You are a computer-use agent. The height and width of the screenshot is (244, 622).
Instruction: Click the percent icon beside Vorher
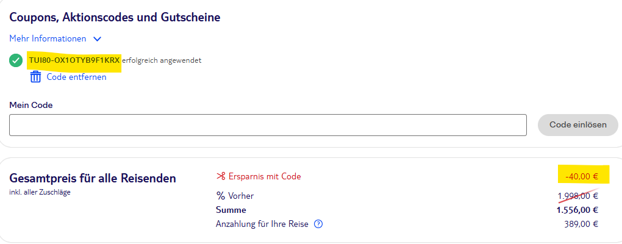coord(221,196)
